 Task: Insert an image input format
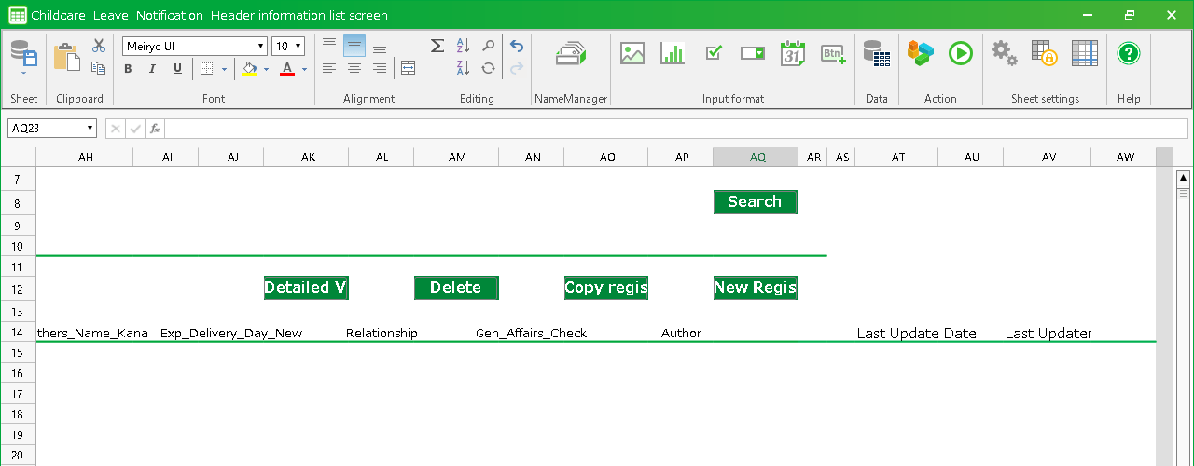[632, 54]
